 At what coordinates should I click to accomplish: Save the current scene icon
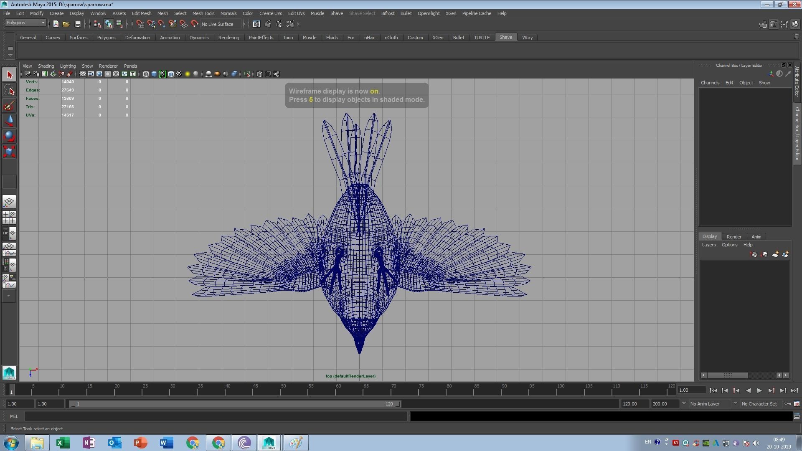point(77,24)
